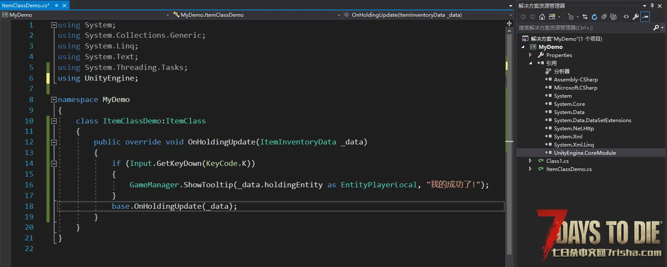Viewport: 667px width, 267px height.
Task: Click the Pending Changes Filter clock icon
Action: tap(570, 17)
